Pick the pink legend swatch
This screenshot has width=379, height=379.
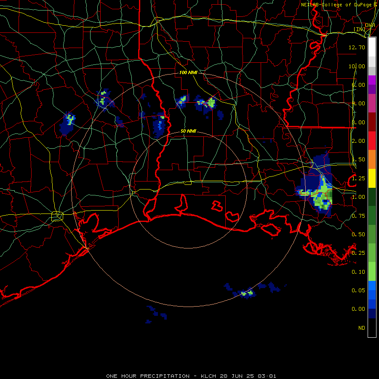tap(372, 103)
